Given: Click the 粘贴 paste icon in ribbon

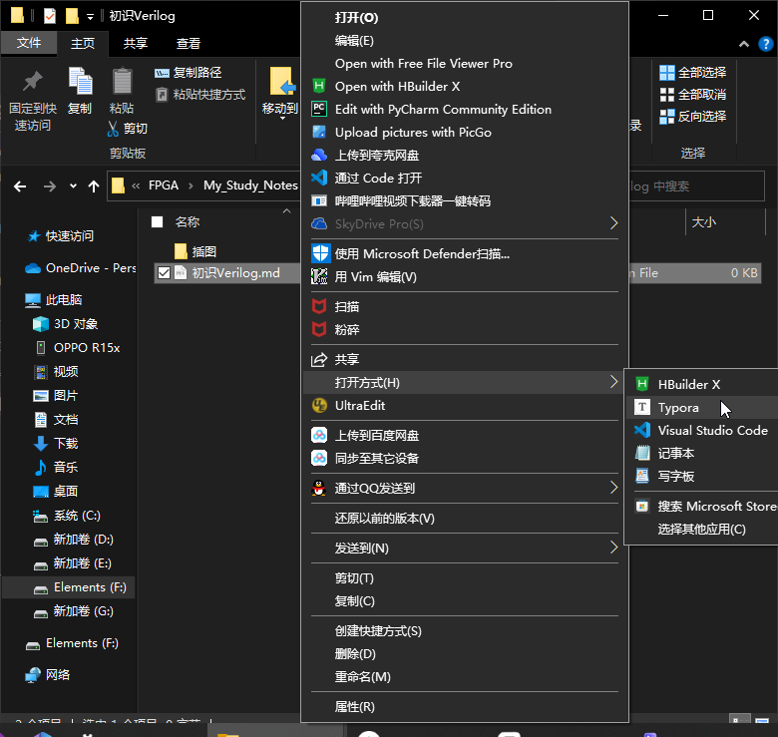Looking at the screenshot, I should (x=122, y=81).
